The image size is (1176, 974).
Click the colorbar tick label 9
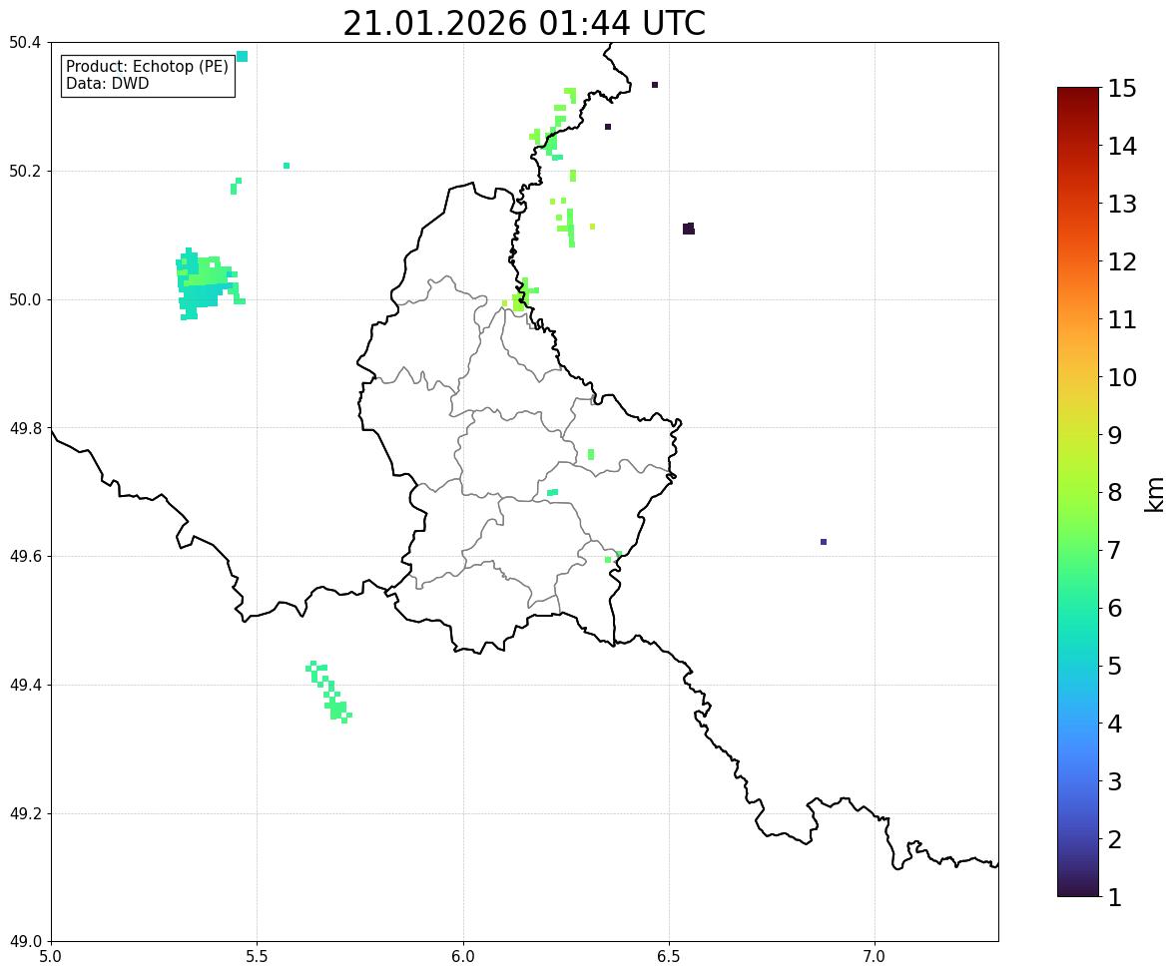(1115, 435)
